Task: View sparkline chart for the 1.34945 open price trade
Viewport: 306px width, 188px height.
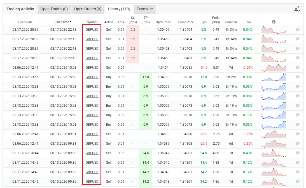Action: [274, 163]
